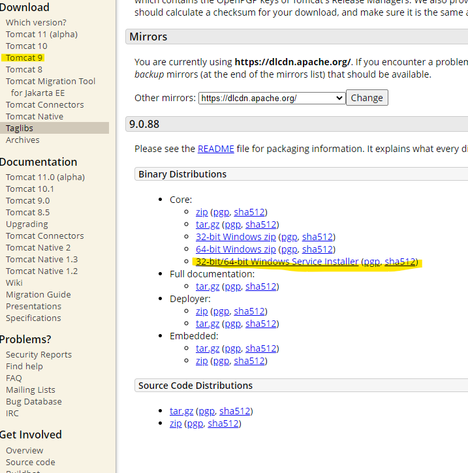Open Tomcat 9.0 documentation
The width and height of the screenshot is (468, 473).
point(28,201)
